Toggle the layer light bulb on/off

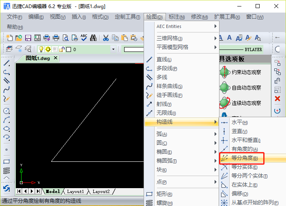[x=41, y=49]
